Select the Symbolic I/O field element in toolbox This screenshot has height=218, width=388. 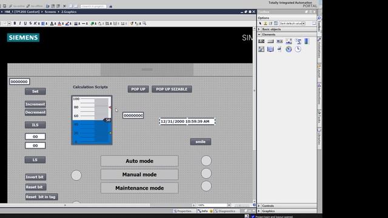coord(279,41)
